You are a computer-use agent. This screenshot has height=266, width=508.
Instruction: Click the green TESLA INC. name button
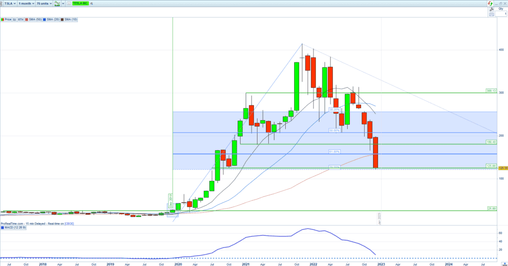pos(81,3)
